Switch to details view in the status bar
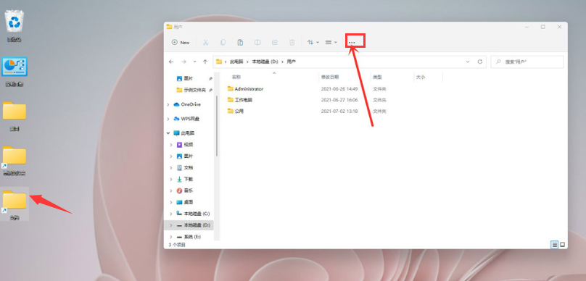 (x=555, y=245)
